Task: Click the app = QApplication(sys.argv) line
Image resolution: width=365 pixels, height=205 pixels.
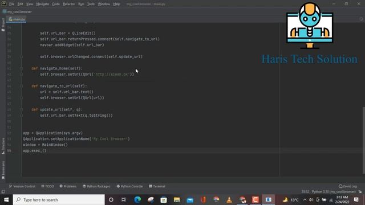Action: click(52, 133)
